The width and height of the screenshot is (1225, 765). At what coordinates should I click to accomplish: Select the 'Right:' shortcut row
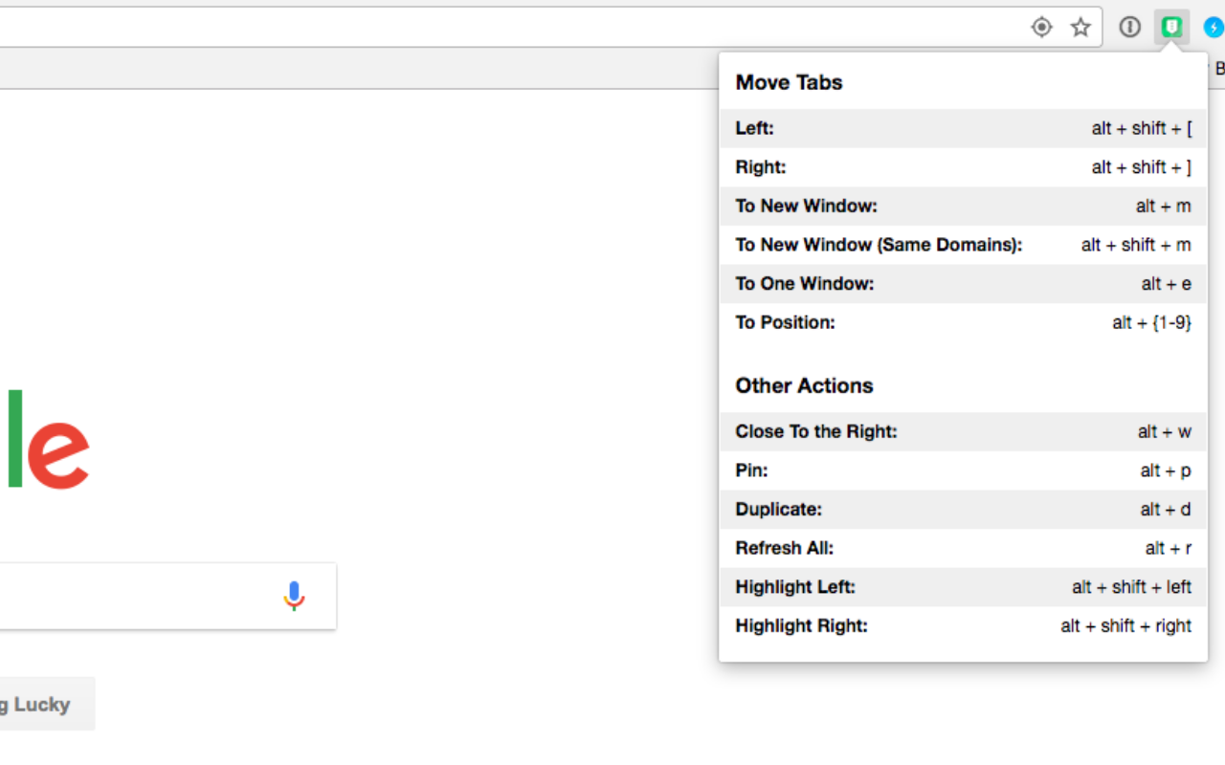(962, 166)
